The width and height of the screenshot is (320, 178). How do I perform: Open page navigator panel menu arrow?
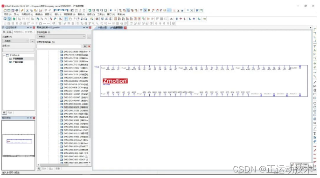[x=28, y=27]
